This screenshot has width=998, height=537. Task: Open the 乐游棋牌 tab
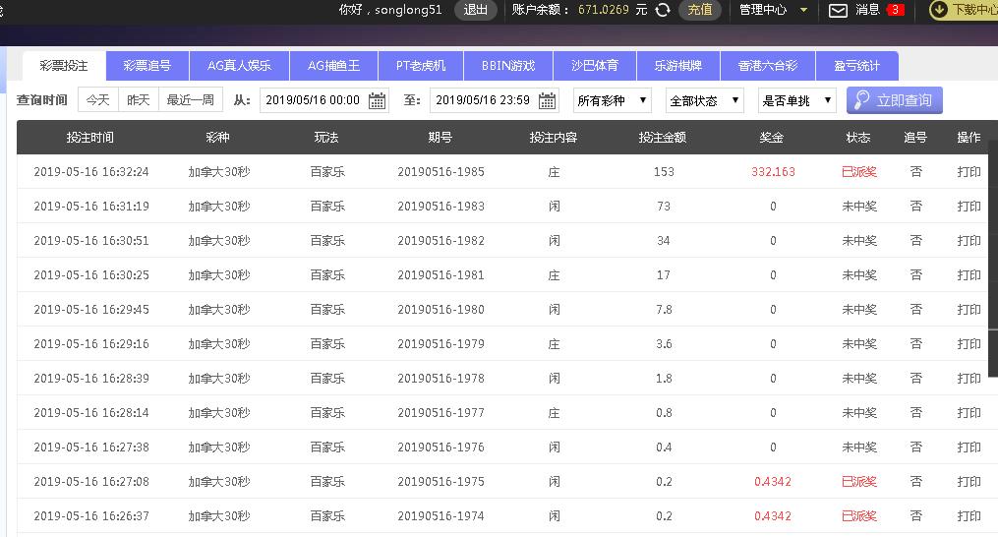click(x=677, y=66)
